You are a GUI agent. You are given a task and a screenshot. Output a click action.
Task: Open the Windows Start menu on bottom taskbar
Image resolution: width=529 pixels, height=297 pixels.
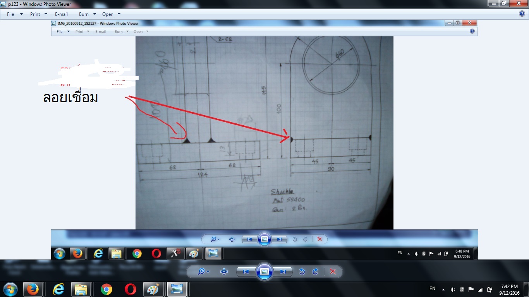(10, 289)
